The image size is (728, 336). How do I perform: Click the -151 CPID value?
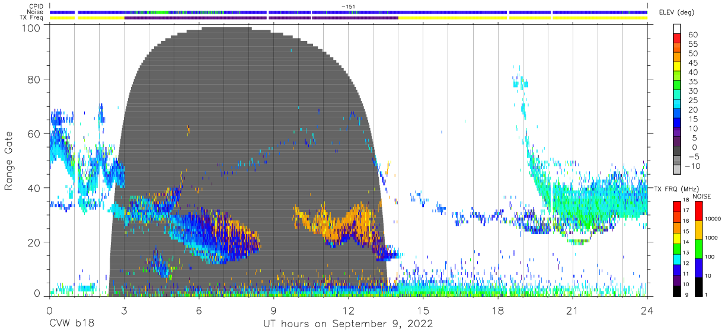pyautogui.click(x=348, y=6)
